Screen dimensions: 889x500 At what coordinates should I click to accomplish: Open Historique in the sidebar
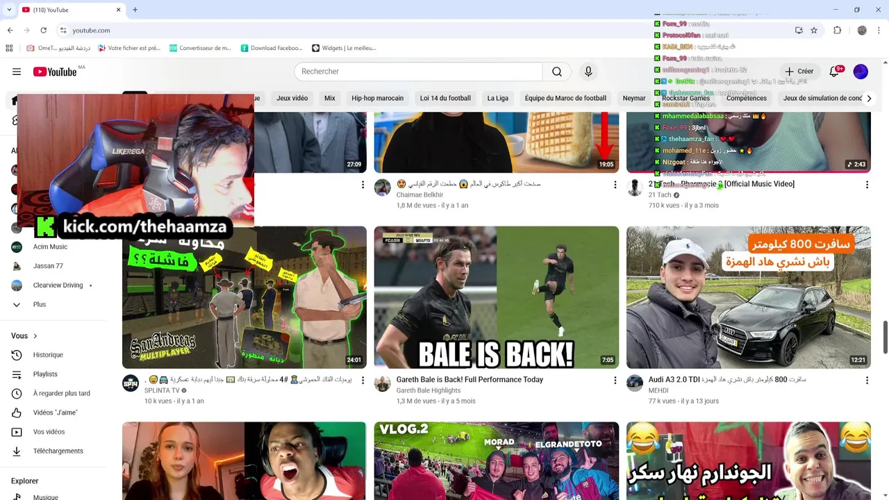48,355
